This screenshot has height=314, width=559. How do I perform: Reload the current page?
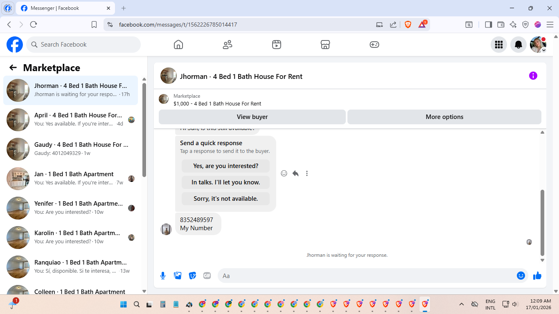(34, 25)
